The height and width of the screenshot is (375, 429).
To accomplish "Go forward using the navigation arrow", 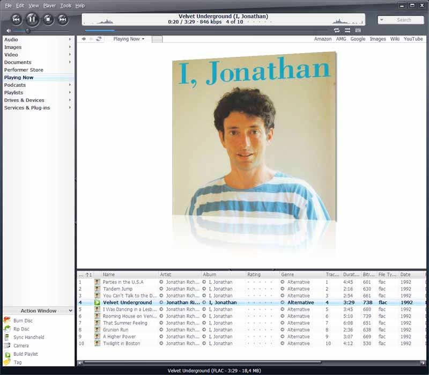I will tap(91, 39).
